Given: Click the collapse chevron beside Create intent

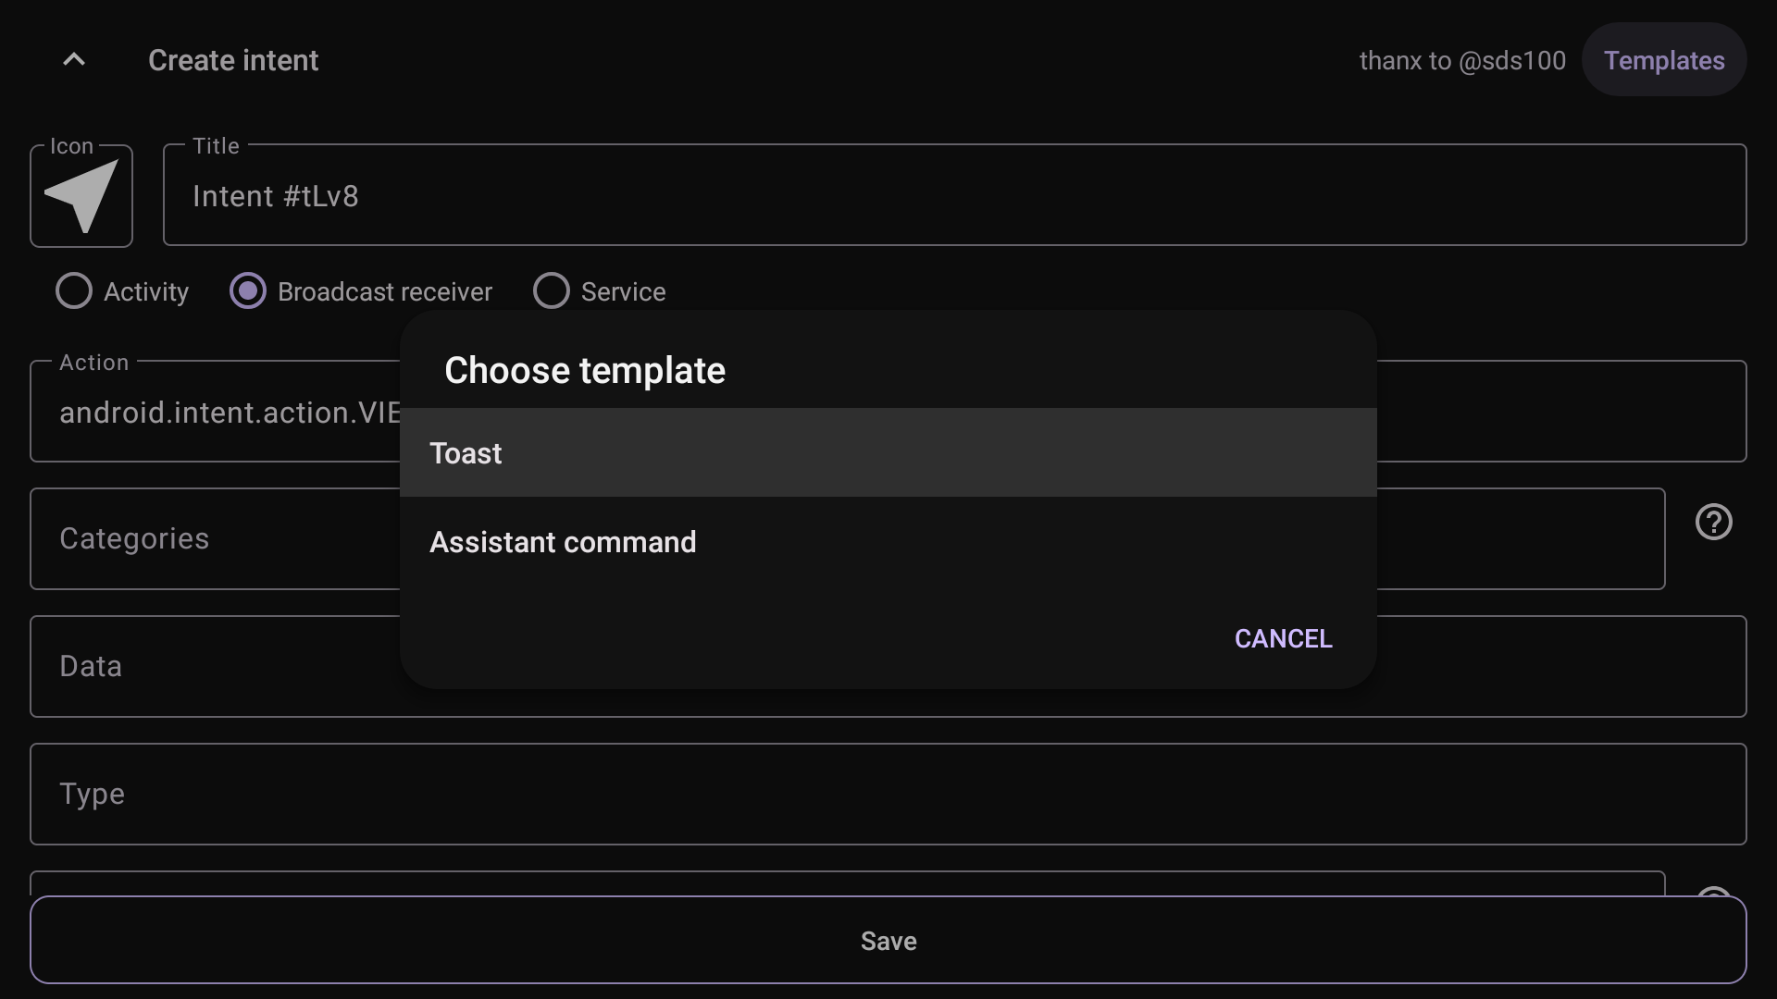Looking at the screenshot, I should (x=74, y=60).
